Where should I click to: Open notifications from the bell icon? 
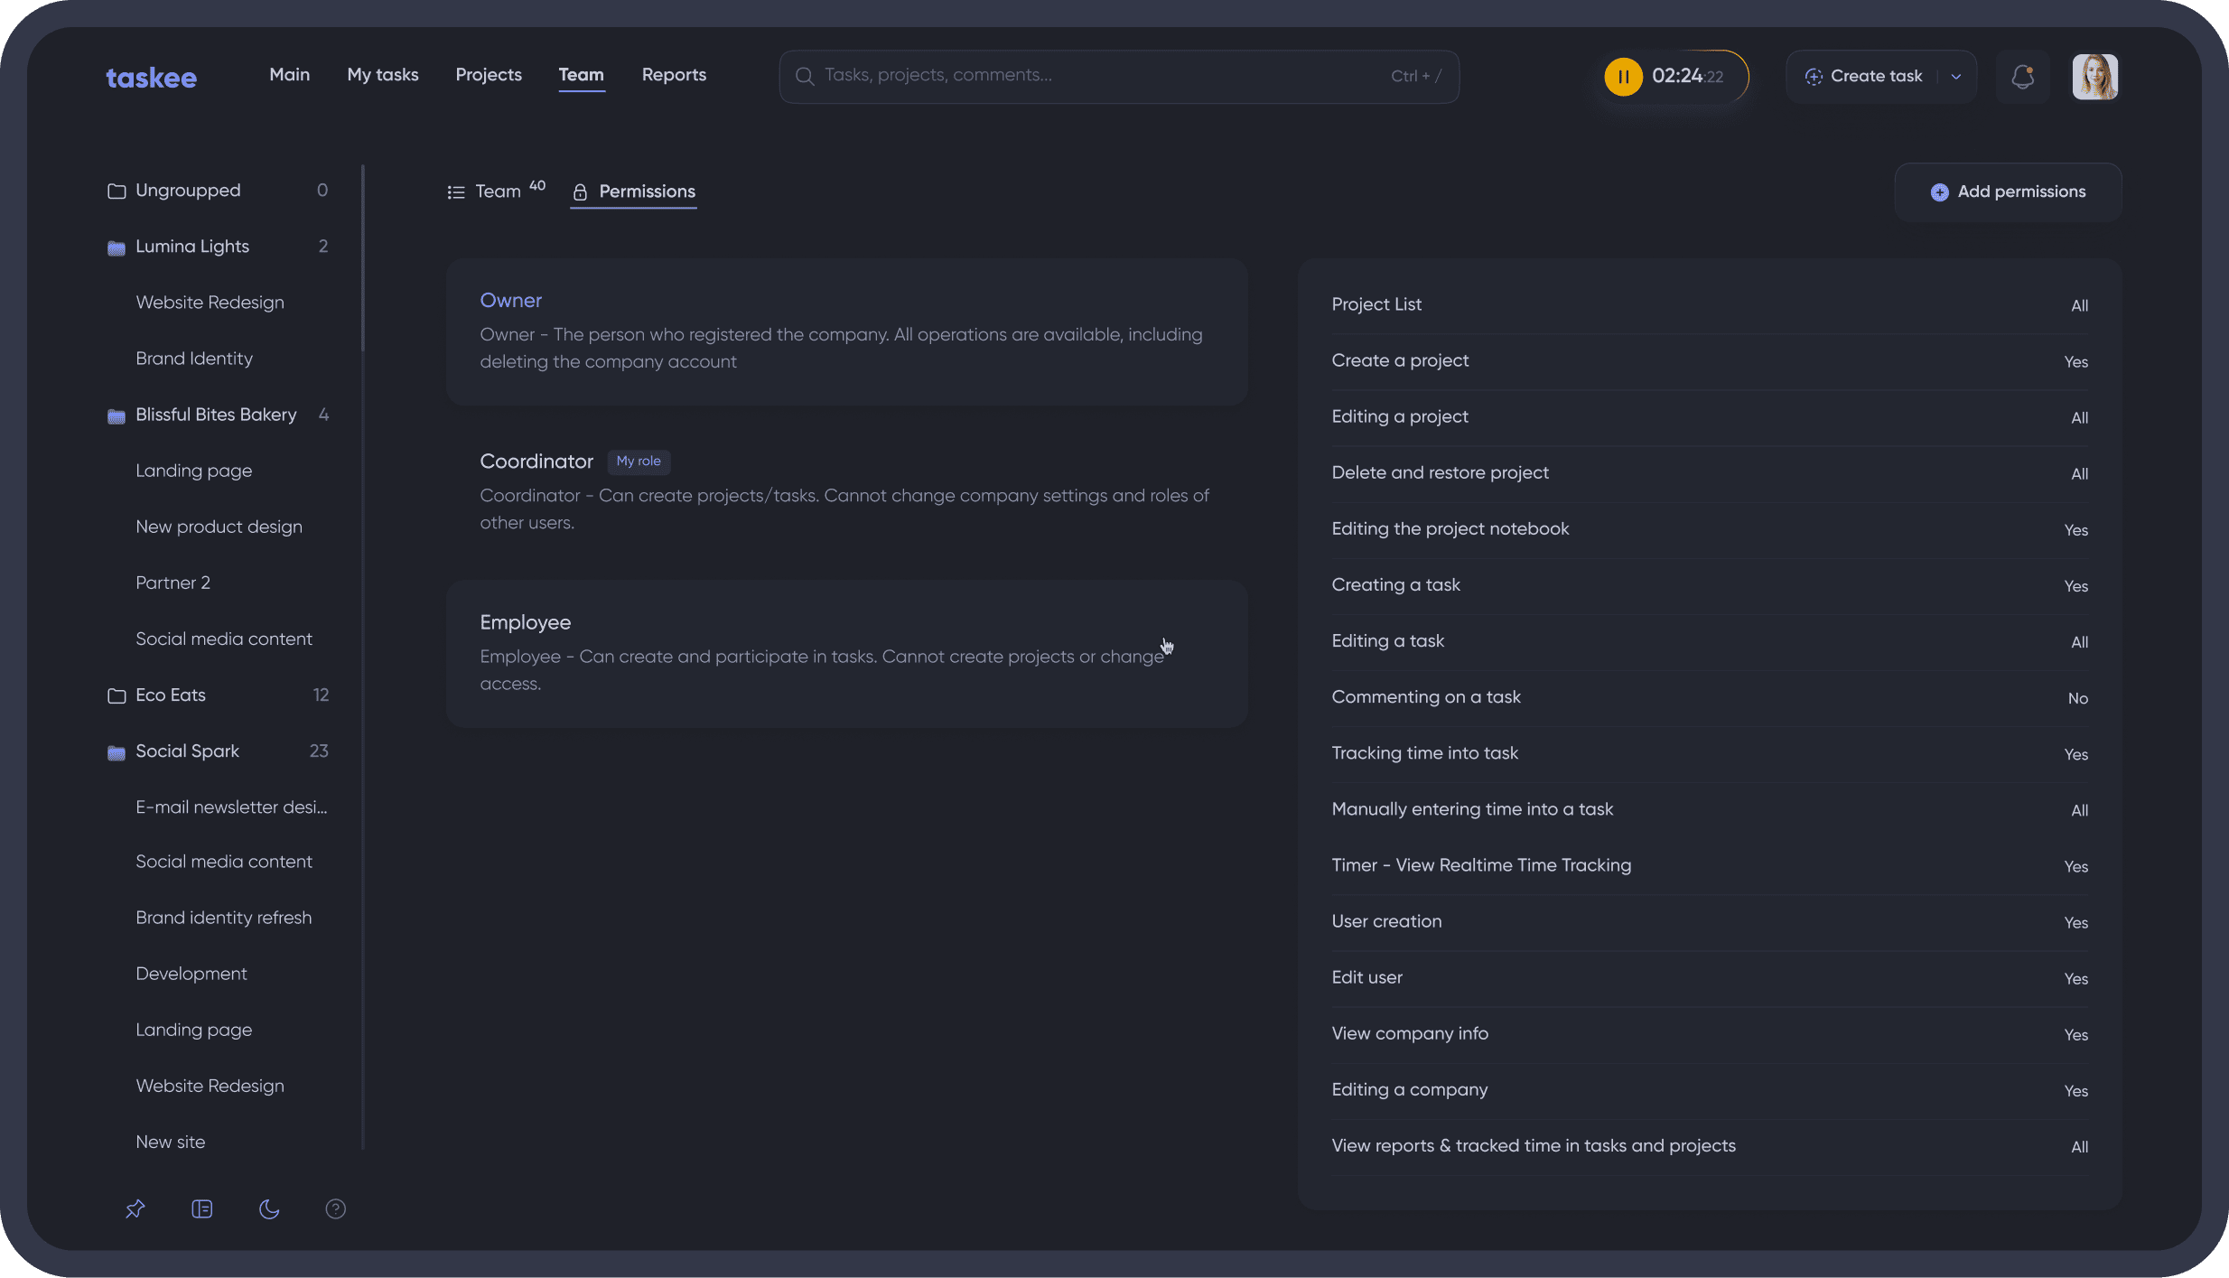click(2022, 76)
